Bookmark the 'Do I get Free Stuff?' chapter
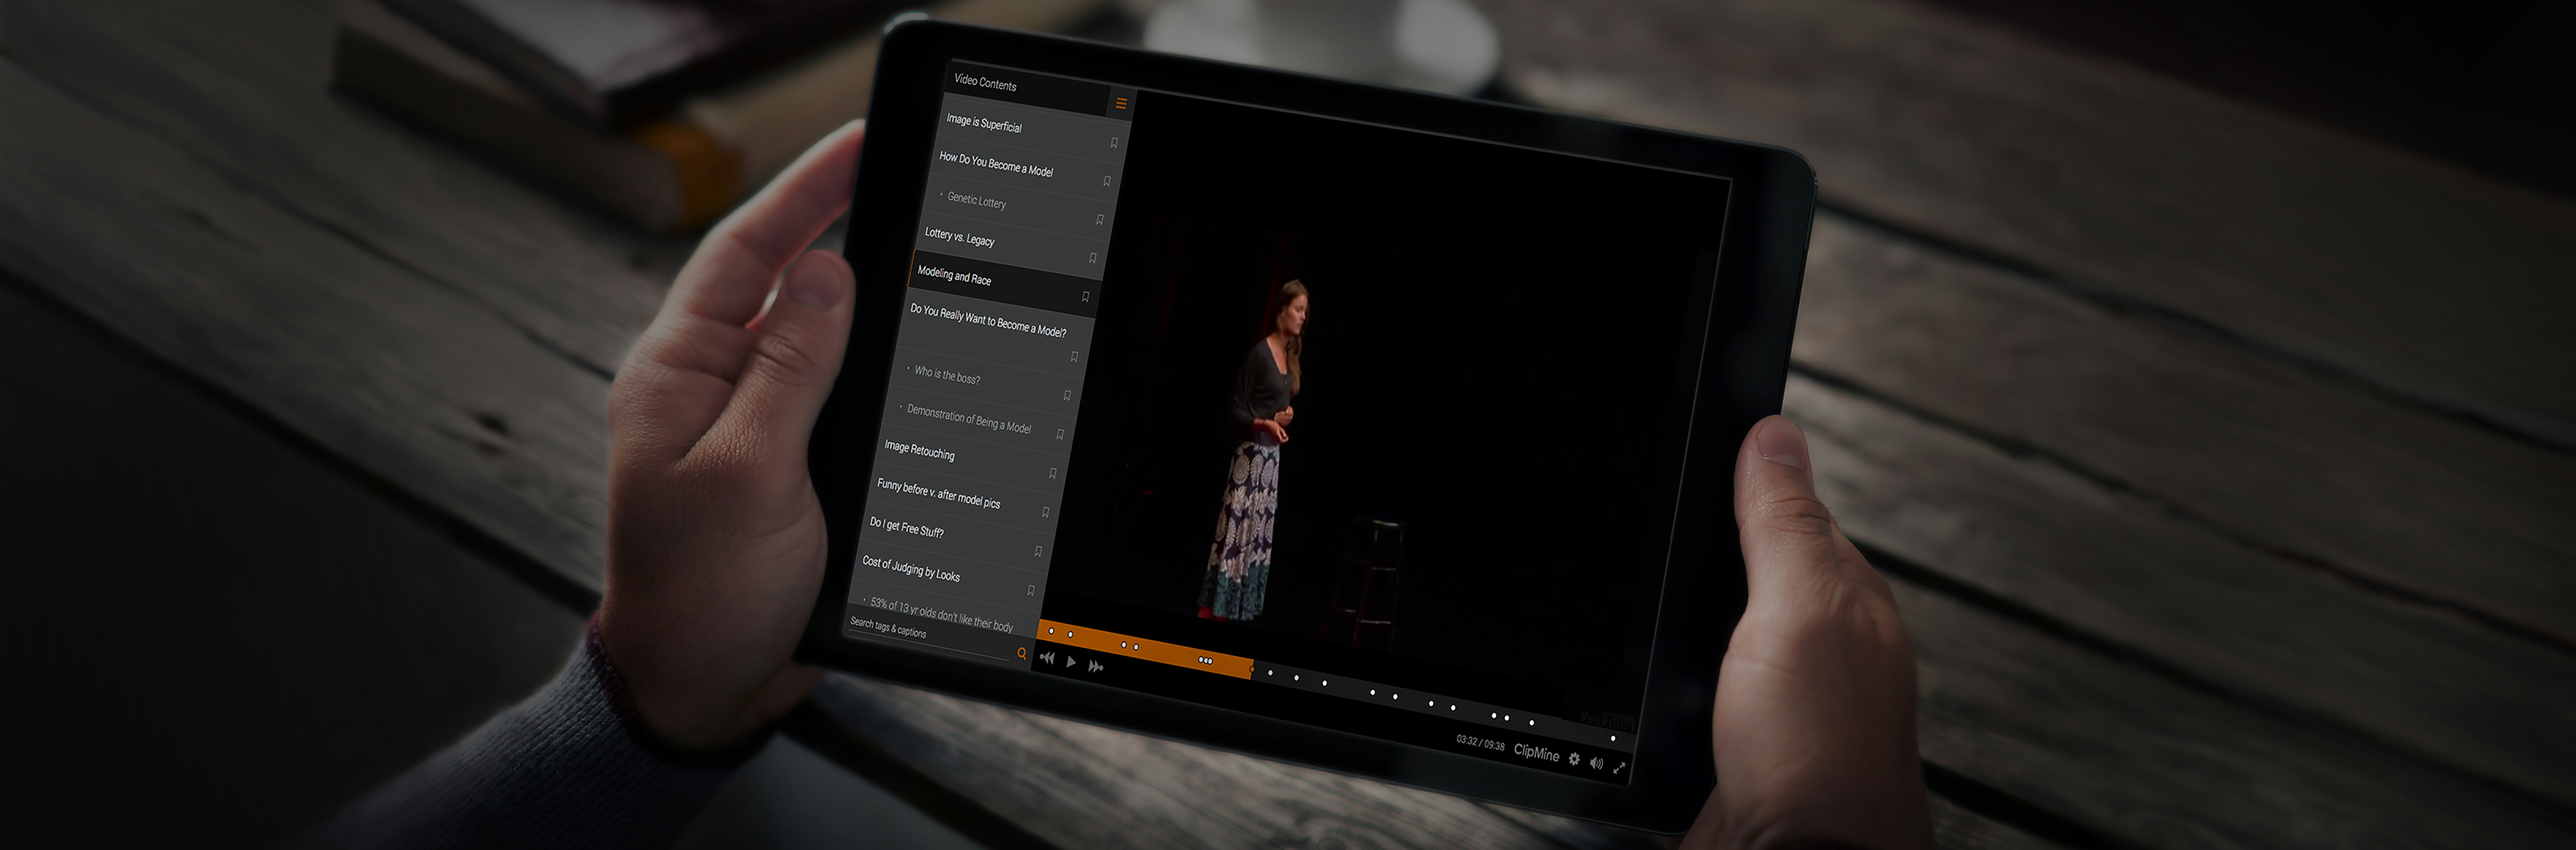 pos(1038,551)
